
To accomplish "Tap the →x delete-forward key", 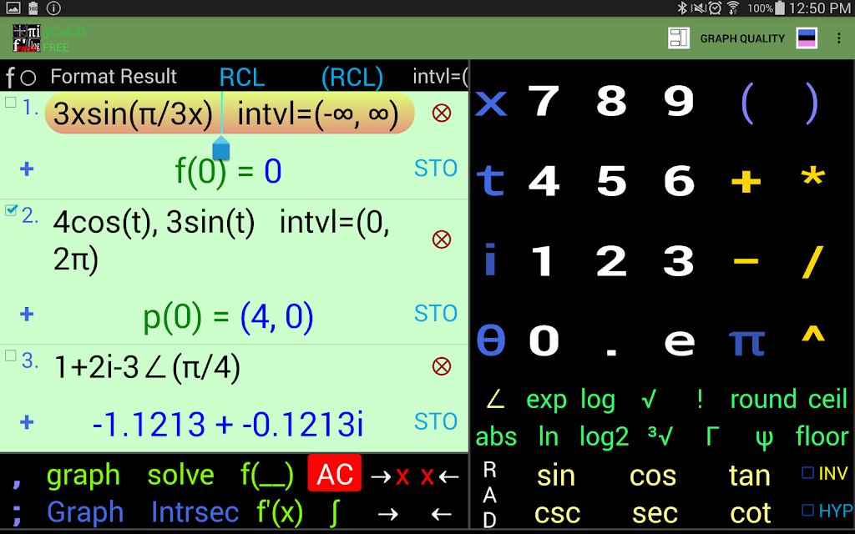I will pos(389,476).
